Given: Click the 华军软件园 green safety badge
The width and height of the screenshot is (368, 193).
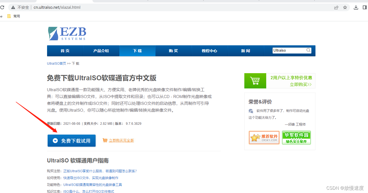Looking at the screenshot, I should pyautogui.click(x=296, y=138).
